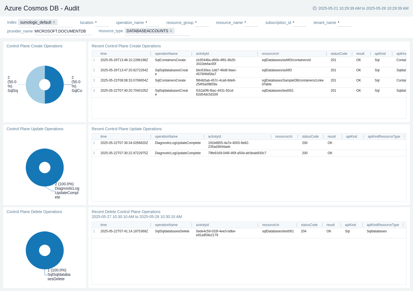The height and width of the screenshot is (294, 413).
Task: Select timestamp 2025-05-26T13:47:20.8272264Z
Action: coord(124,70)
